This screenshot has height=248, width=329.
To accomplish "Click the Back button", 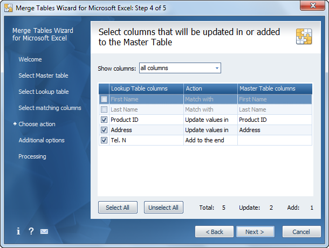I will (x=214, y=232).
